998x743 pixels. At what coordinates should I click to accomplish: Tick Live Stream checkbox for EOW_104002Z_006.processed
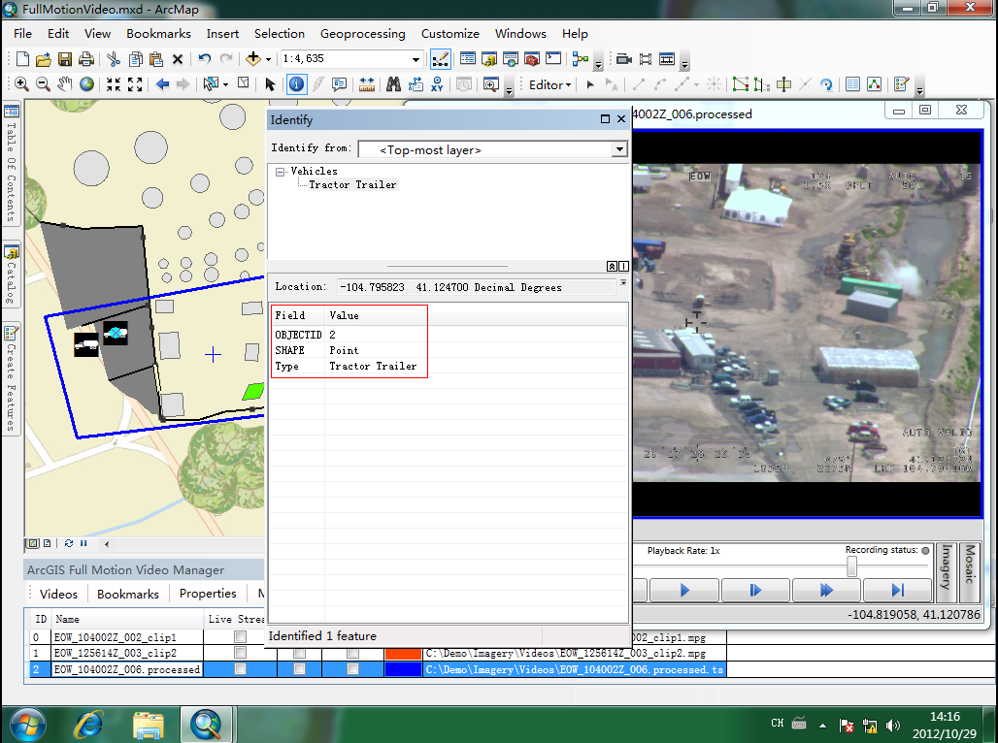coord(240,669)
